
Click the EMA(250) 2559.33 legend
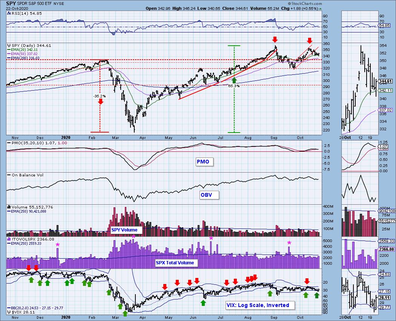(x=24, y=243)
